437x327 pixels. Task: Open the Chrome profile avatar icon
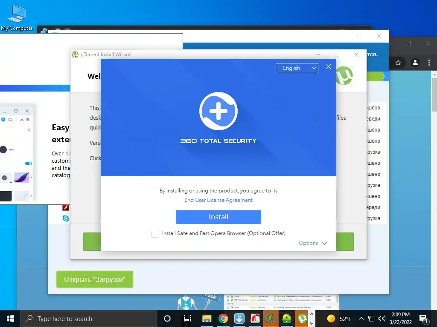(415, 63)
